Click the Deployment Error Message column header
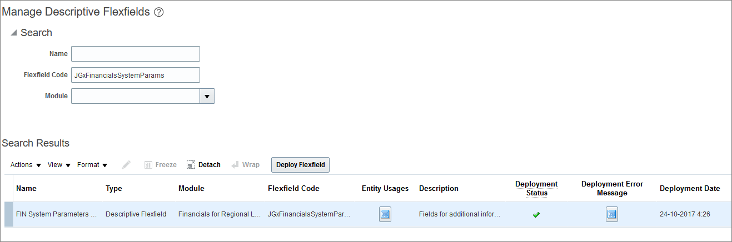Image resolution: width=732 pixels, height=242 pixels. [612, 189]
